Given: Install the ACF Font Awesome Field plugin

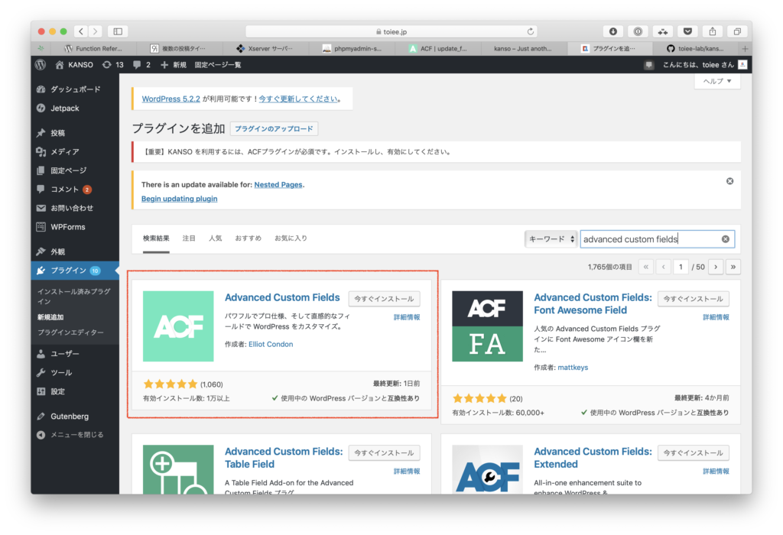Looking at the screenshot, I should click(x=693, y=299).
